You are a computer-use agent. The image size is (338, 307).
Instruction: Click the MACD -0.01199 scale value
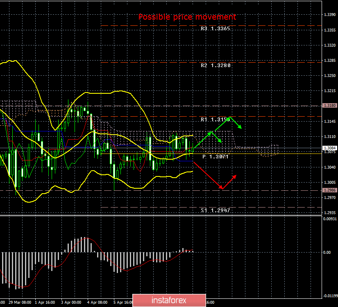click(330, 296)
